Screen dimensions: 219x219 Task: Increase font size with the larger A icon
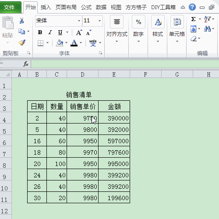(79, 32)
